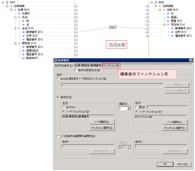Check 条件の否定をとる(N) checkbox
Screen dimensions: 195x171
click(x=76, y=70)
